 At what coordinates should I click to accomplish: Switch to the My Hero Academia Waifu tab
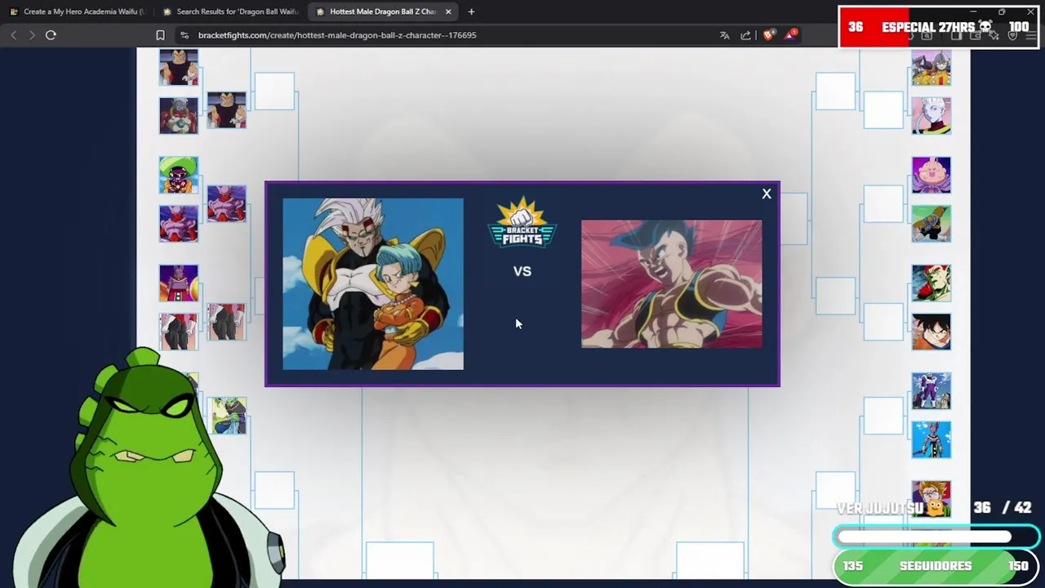78,11
